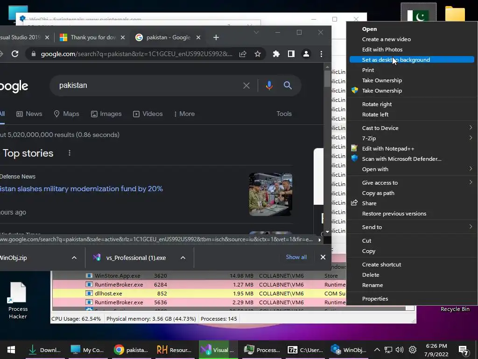The image size is (478, 359).
Task: Expand 'Give access to' submenu
Action: point(412,183)
